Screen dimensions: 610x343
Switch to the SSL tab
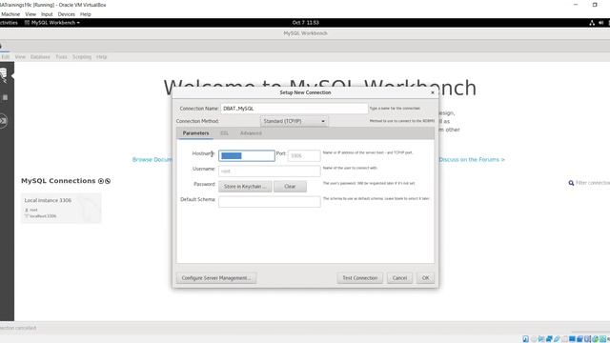click(x=225, y=133)
